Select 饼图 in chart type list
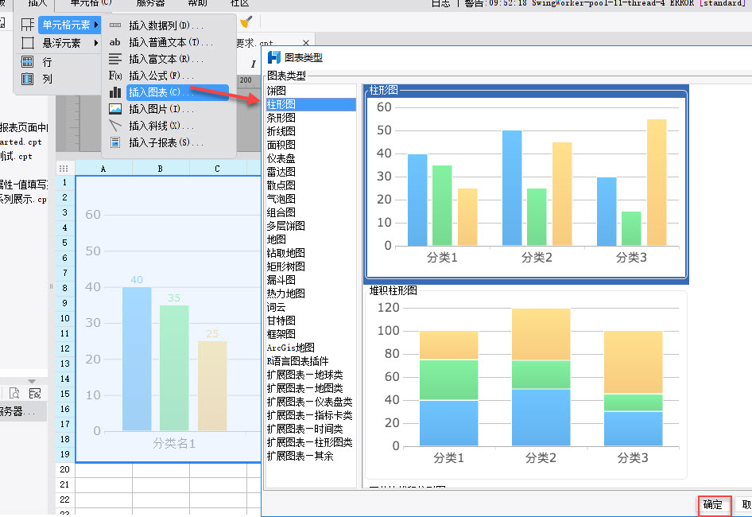Image resolution: width=752 pixels, height=517 pixels. 311,91
